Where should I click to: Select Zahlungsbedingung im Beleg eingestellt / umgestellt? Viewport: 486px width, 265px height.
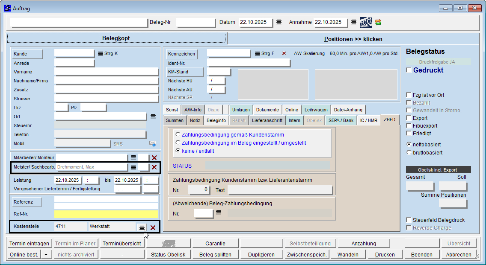coord(178,143)
